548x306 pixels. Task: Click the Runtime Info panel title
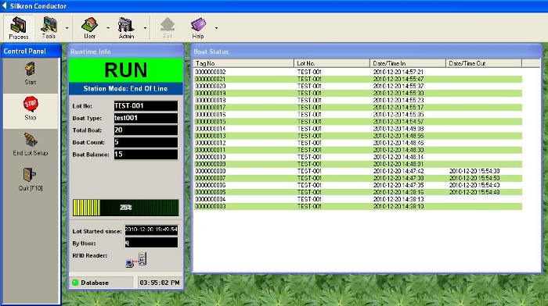click(91, 52)
